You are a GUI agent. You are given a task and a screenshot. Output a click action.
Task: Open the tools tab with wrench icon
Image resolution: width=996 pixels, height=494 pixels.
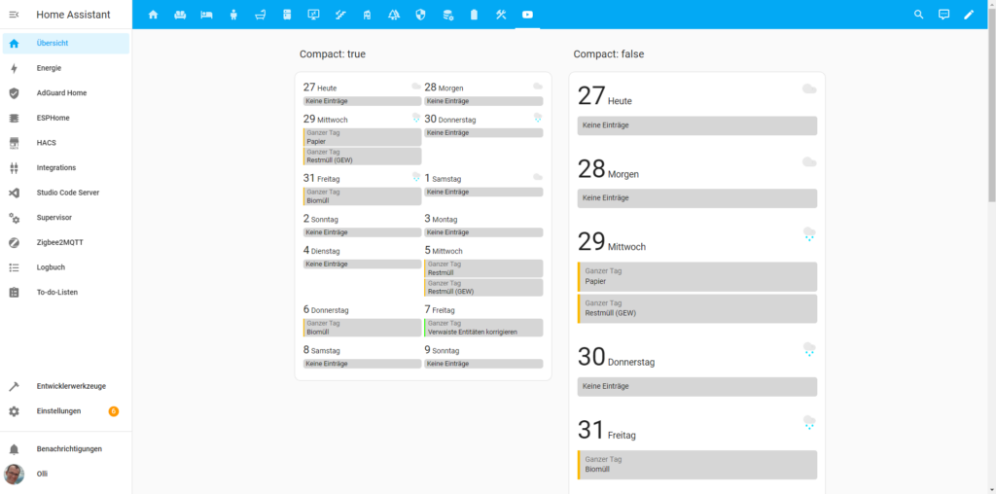501,15
